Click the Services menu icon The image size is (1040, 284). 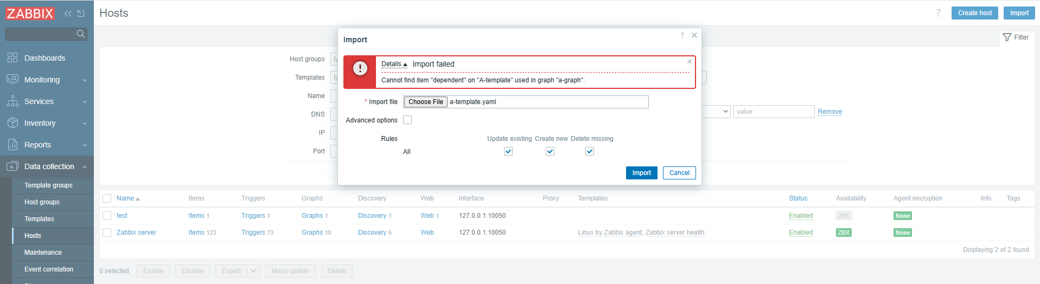[12, 101]
